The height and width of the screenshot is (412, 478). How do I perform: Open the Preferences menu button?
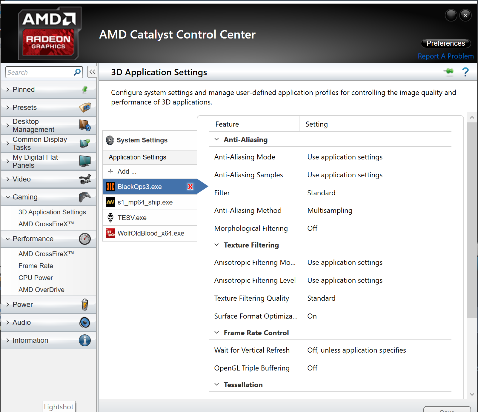coord(446,43)
